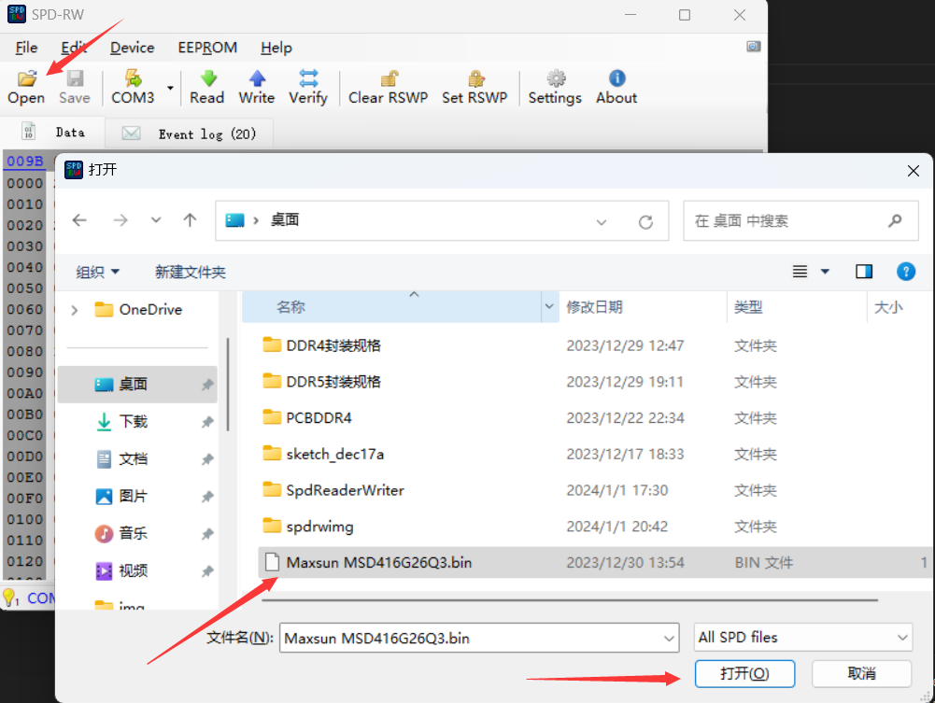Open the 组织 dropdown menu
The height and width of the screenshot is (703, 935).
98,273
